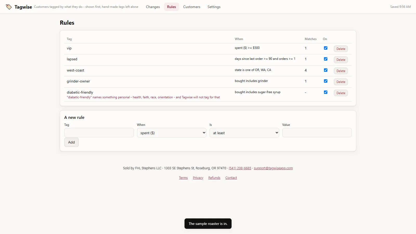Delete the grinder-owner rule
This screenshot has width=416, height=234.
point(341,82)
